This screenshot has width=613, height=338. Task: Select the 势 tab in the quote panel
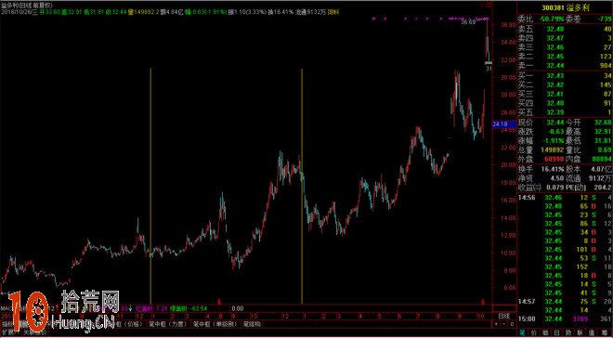pos(568,332)
